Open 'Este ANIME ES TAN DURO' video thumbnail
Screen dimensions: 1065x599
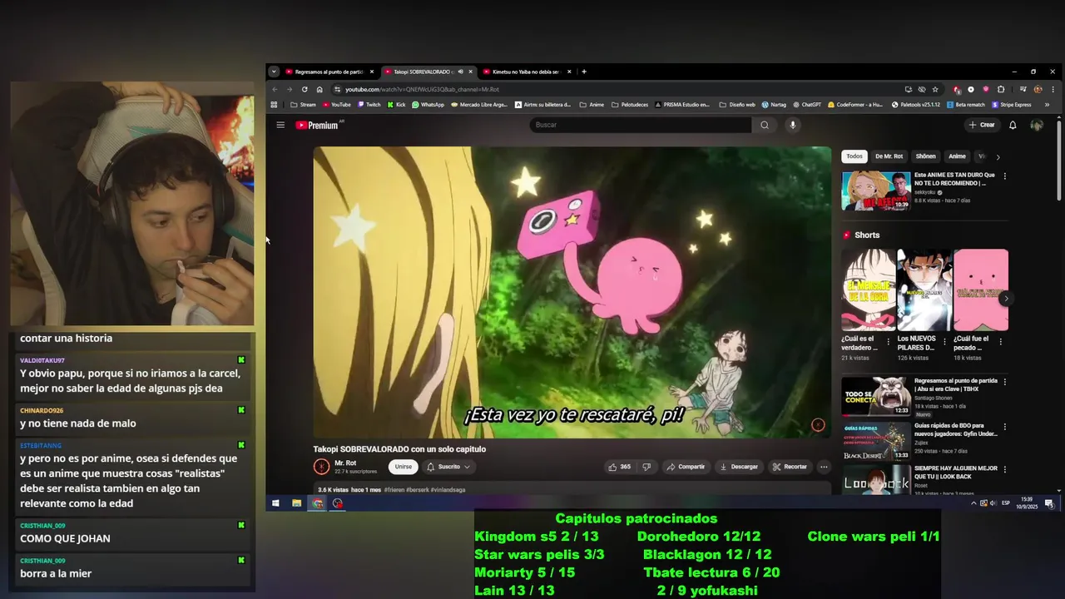tap(875, 191)
